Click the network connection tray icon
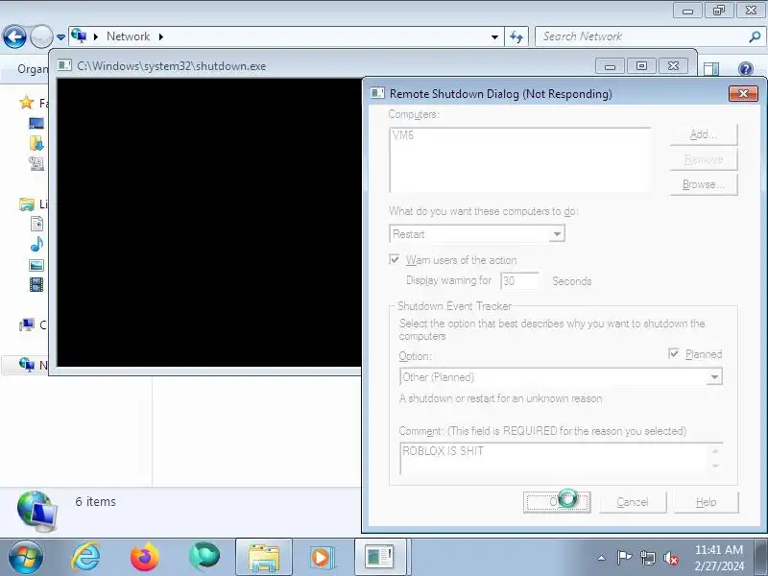The height and width of the screenshot is (576, 768). (647, 558)
